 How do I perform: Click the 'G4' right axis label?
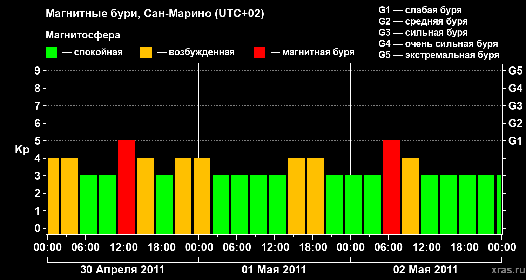515,89
